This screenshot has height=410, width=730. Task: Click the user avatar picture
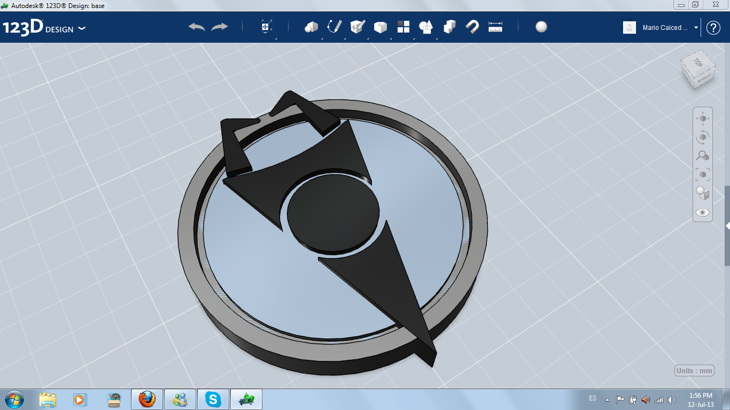point(630,27)
